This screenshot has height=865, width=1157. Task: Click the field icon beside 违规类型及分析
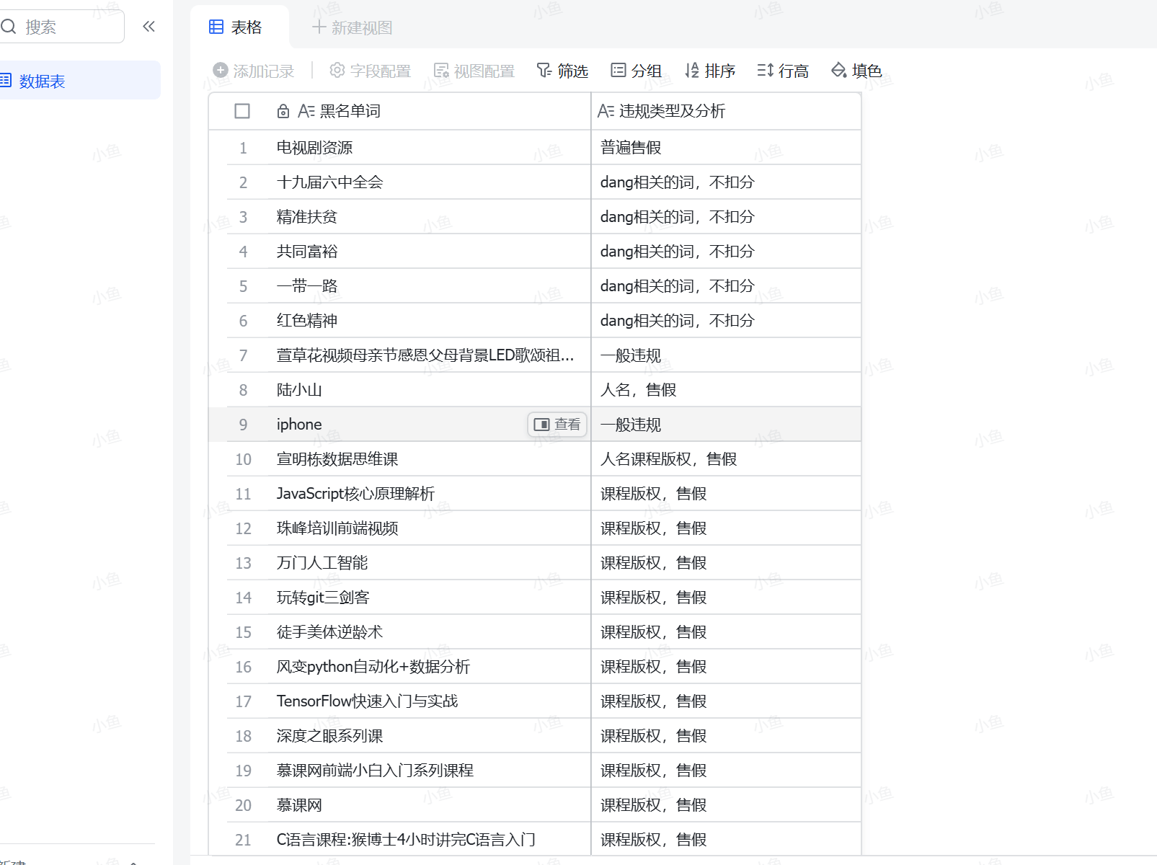coord(607,110)
